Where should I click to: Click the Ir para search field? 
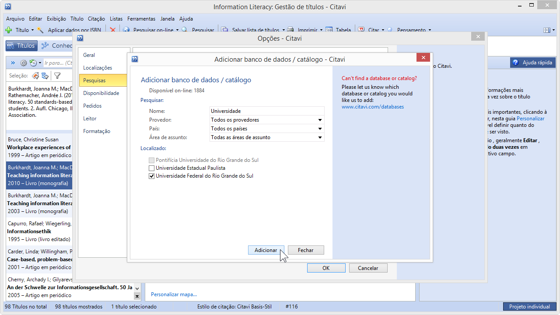(x=58, y=63)
